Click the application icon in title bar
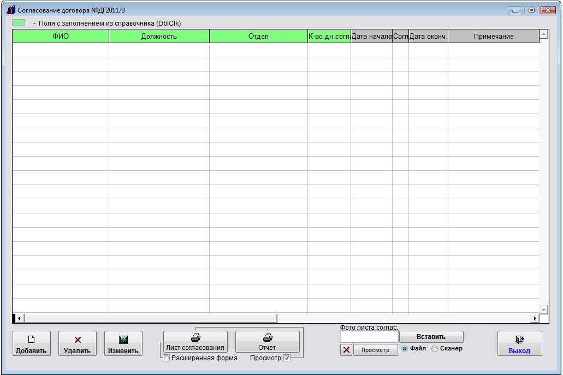This screenshot has width=563, height=375. [x=11, y=10]
